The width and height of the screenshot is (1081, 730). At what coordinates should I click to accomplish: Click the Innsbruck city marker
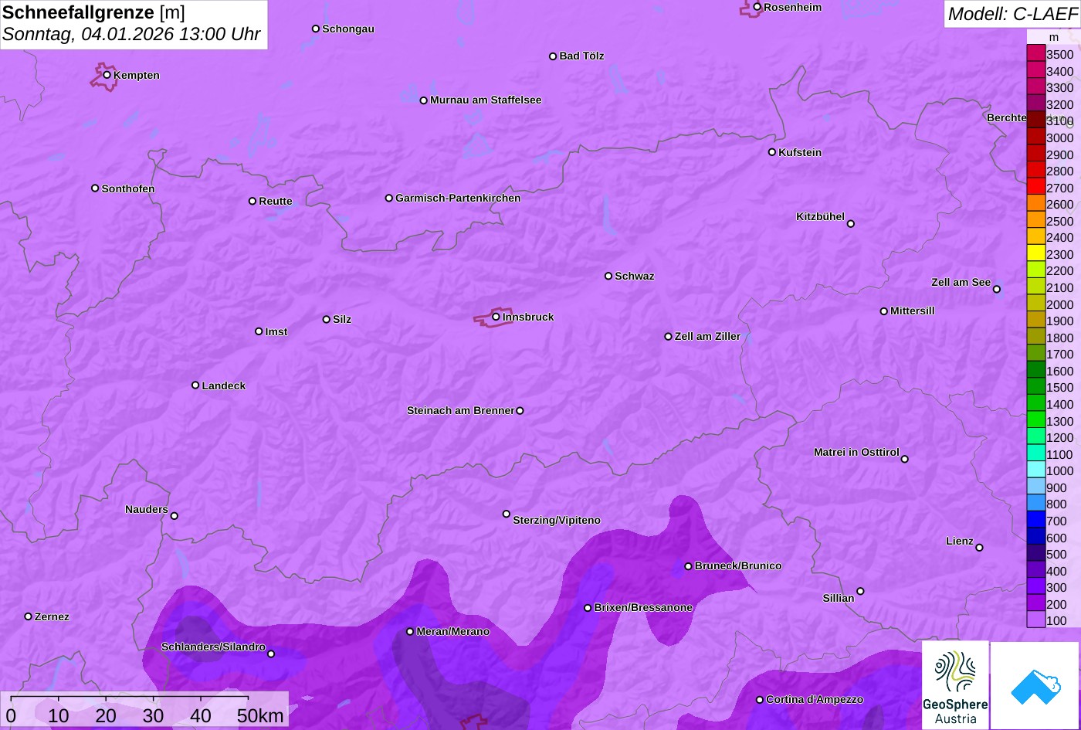496,317
